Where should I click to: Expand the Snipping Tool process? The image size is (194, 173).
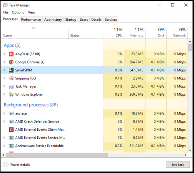point(4,78)
